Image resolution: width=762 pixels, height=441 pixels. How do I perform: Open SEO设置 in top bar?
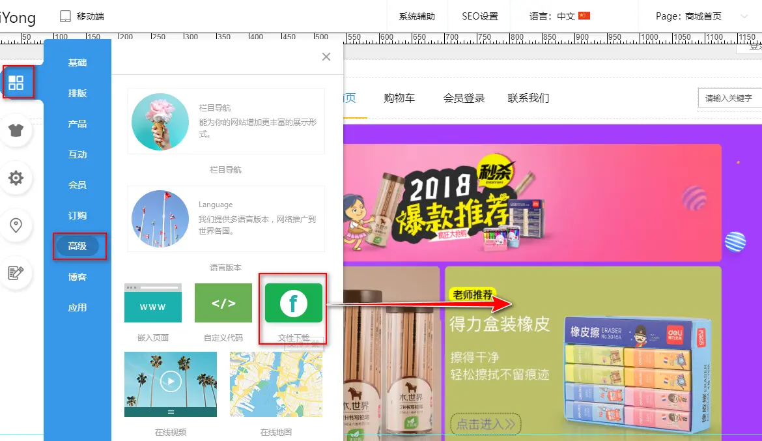point(480,16)
